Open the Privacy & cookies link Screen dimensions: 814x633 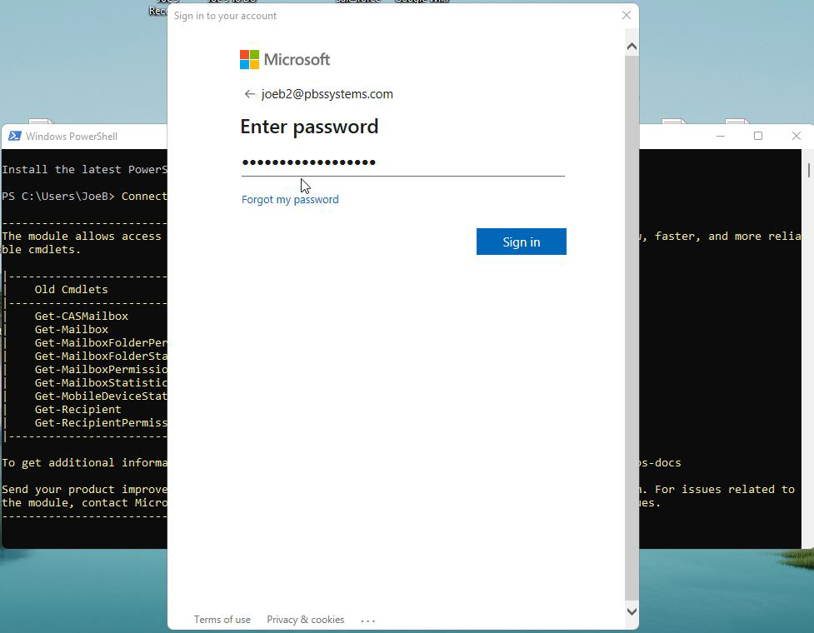(x=305, y=620)
